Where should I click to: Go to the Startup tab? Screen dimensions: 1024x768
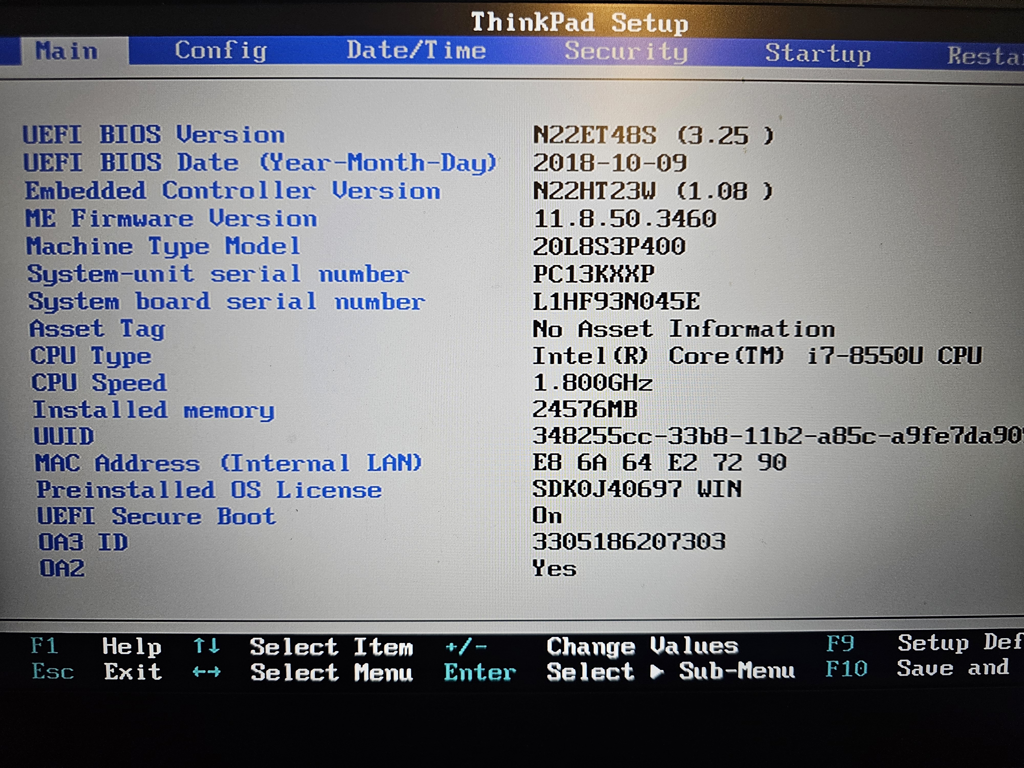[x=817, y=54]
